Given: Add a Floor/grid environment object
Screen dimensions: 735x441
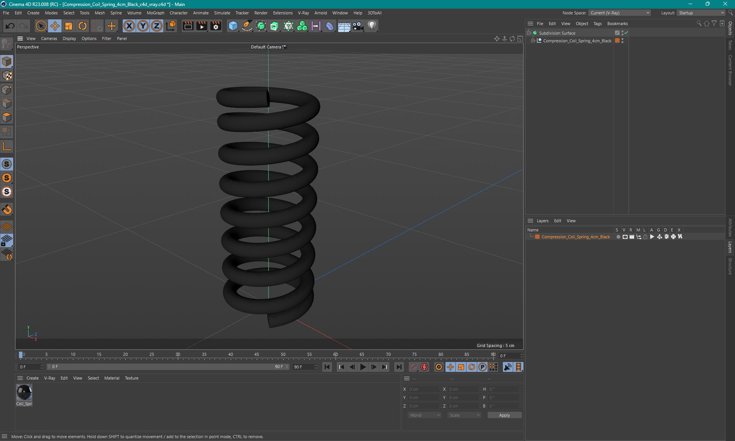Looking at the screenshot, I should pos(344,26).
